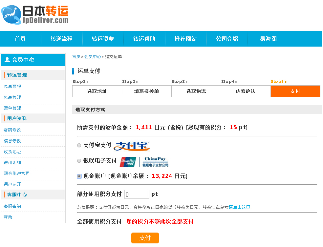This screenshot has width=323, height=247.
Task: Open the 首页 navigation menu item
Action: tap(20, 39)
